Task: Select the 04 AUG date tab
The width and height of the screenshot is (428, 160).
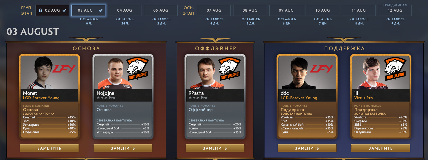Action: 125,10
